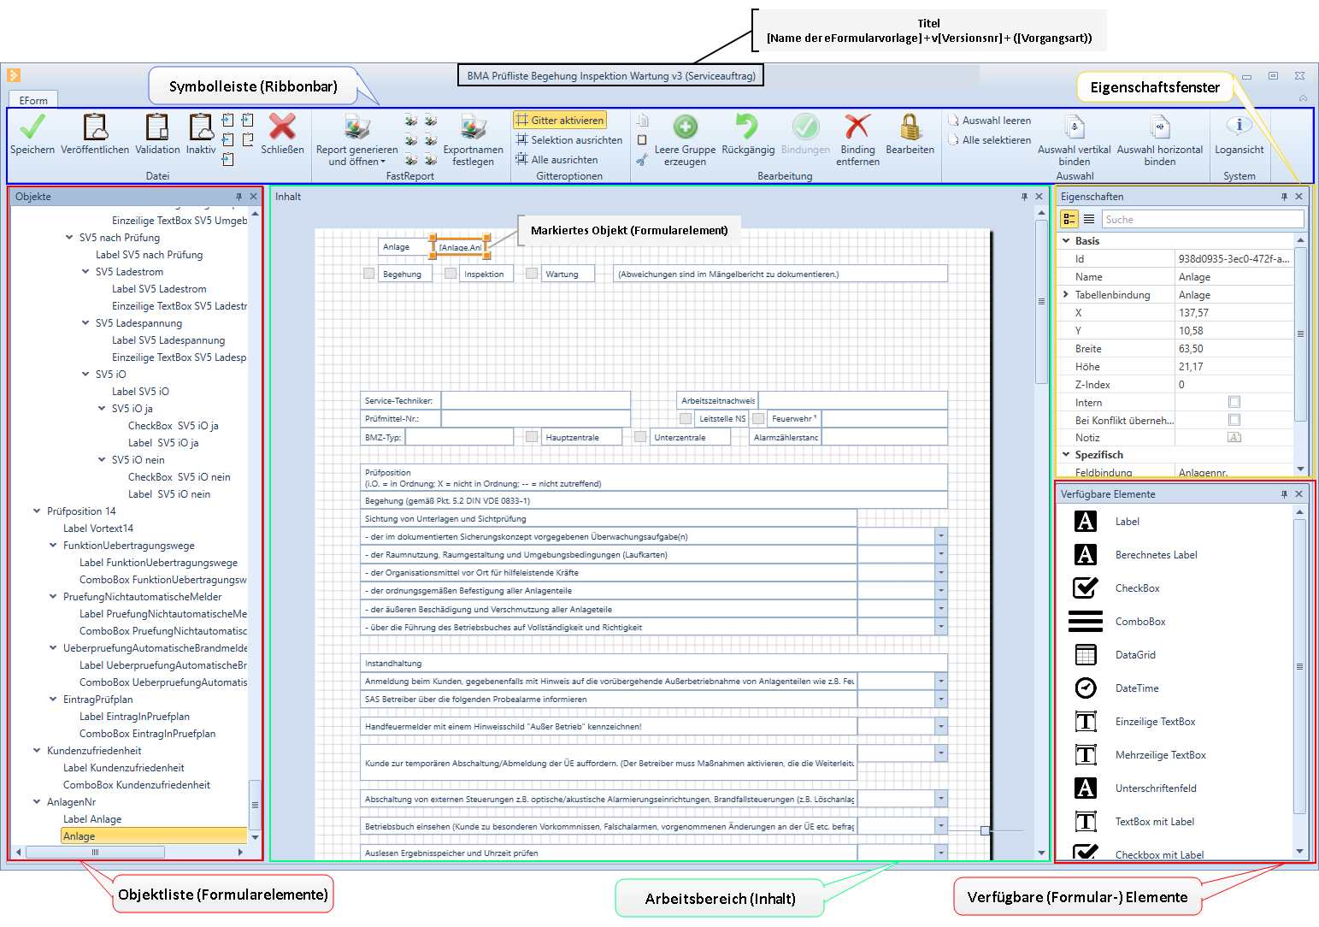The image size is (1319, 927).
Task: Check the Begehung checkbox on form
Action: [369, 274]
